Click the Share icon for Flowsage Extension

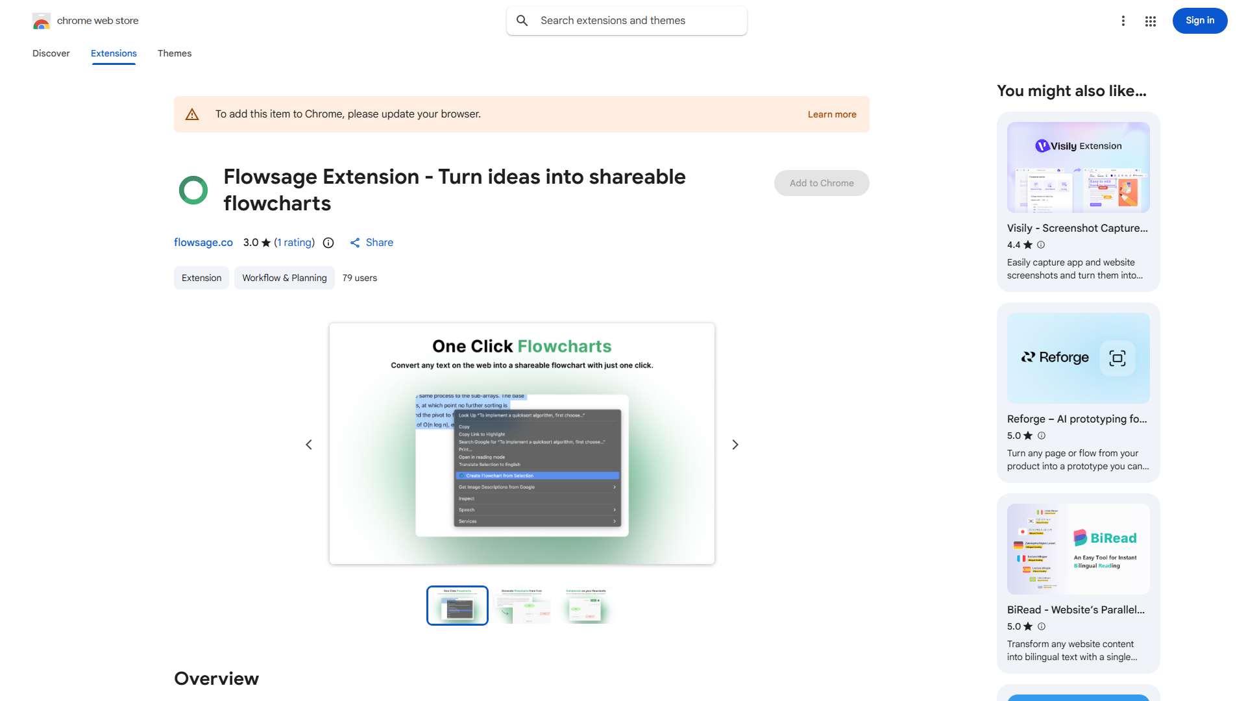pos(354,242)
